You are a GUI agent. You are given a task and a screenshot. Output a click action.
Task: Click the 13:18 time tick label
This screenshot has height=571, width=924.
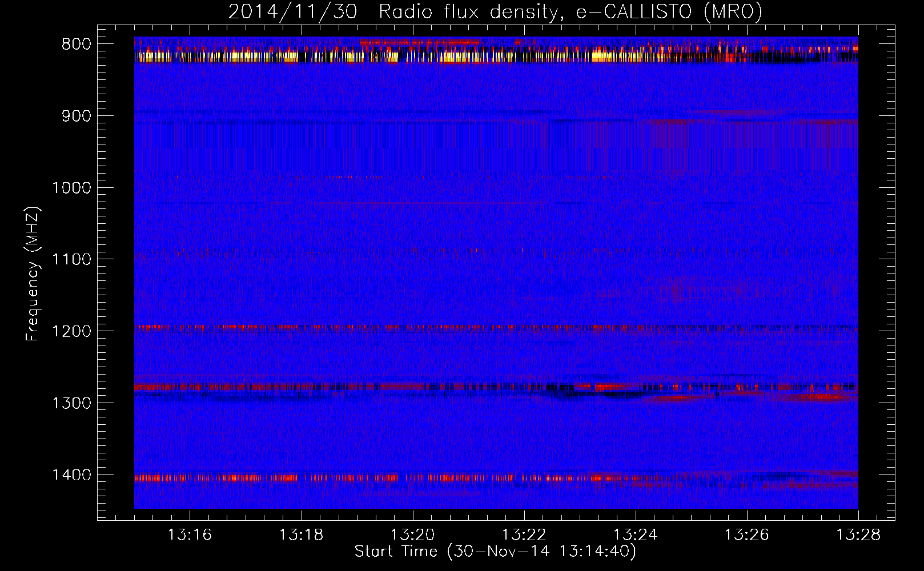coord(301,535)
